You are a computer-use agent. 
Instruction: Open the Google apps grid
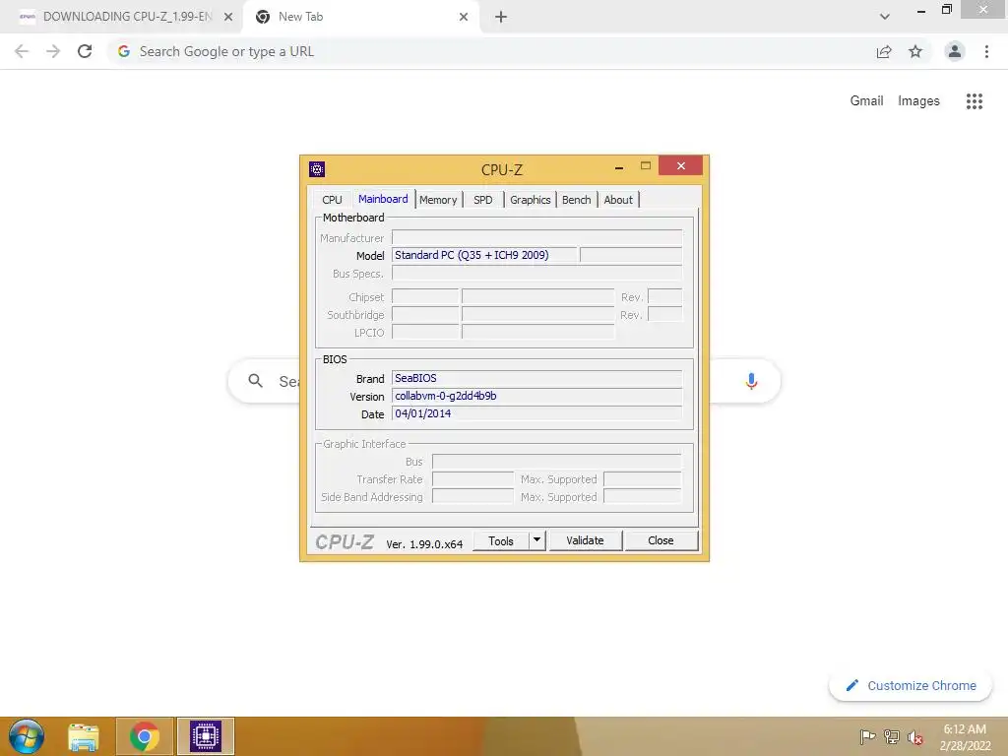pyautogui.click(x=975, y=101)
